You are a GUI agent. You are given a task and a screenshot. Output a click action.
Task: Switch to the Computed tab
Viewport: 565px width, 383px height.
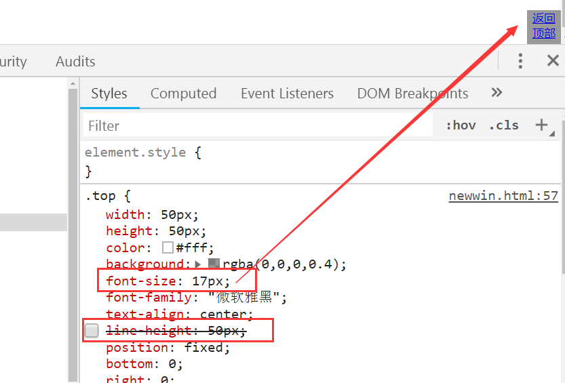coord(183,94)
